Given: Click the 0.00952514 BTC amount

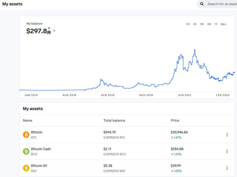Looking at the screenshot, I should 114,138.
